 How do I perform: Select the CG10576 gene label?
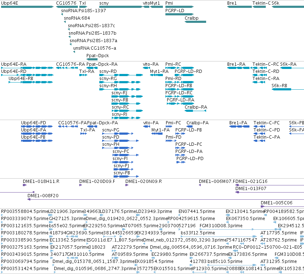(66, 3)
